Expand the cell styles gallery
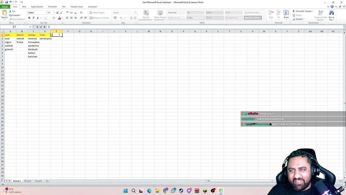346x195 pixels. click(x=264, y=18)
